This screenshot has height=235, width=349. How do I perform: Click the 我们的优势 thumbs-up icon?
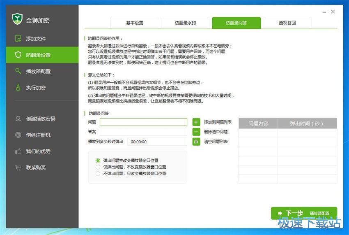pos(18,151)
